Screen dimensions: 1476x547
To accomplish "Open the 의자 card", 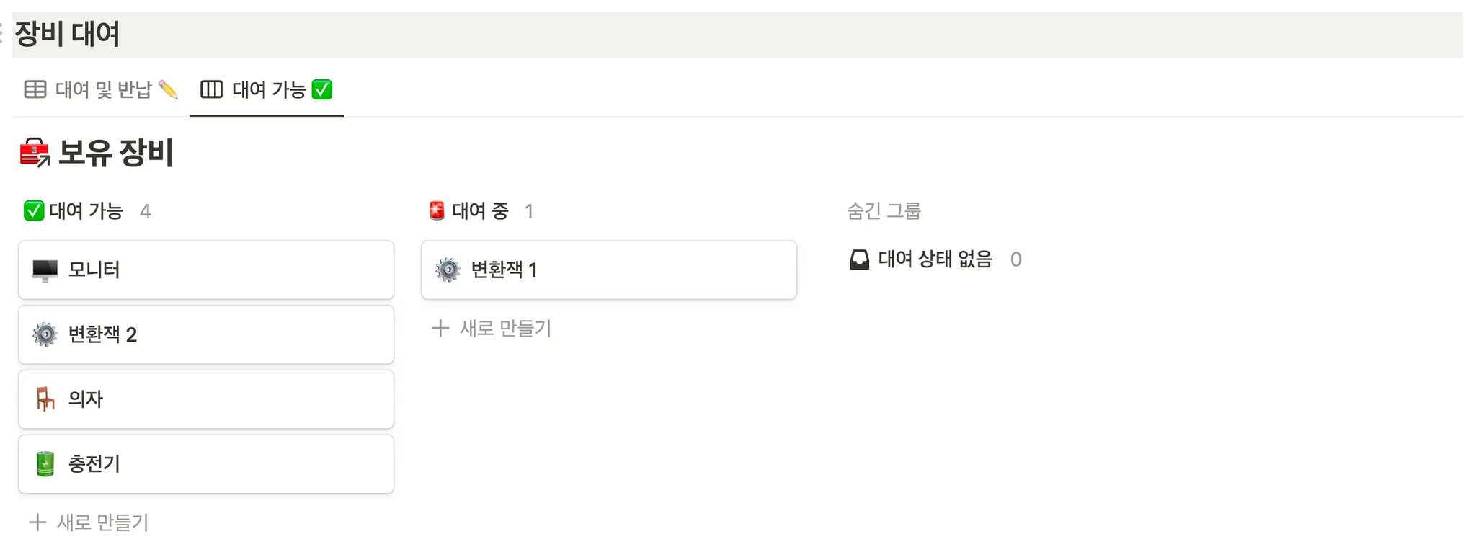I will (206, 399).
